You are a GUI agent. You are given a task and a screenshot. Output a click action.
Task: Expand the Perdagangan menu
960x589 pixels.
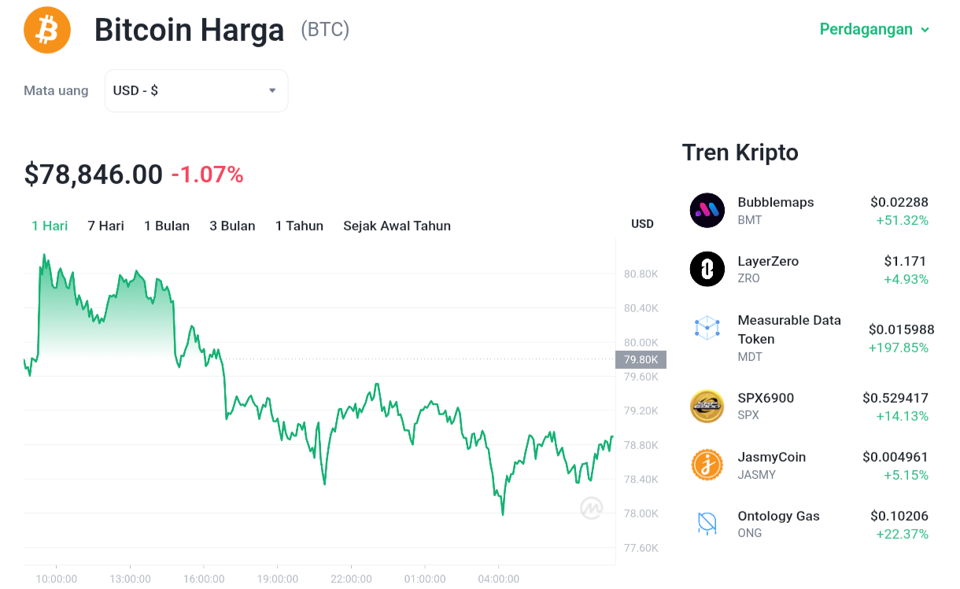(874, 29)
